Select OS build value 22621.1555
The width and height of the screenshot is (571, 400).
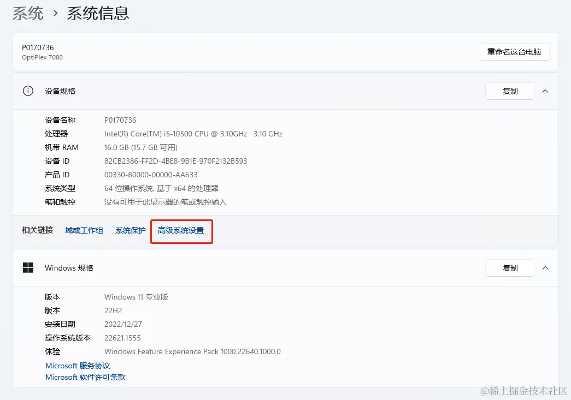point(122,338)
